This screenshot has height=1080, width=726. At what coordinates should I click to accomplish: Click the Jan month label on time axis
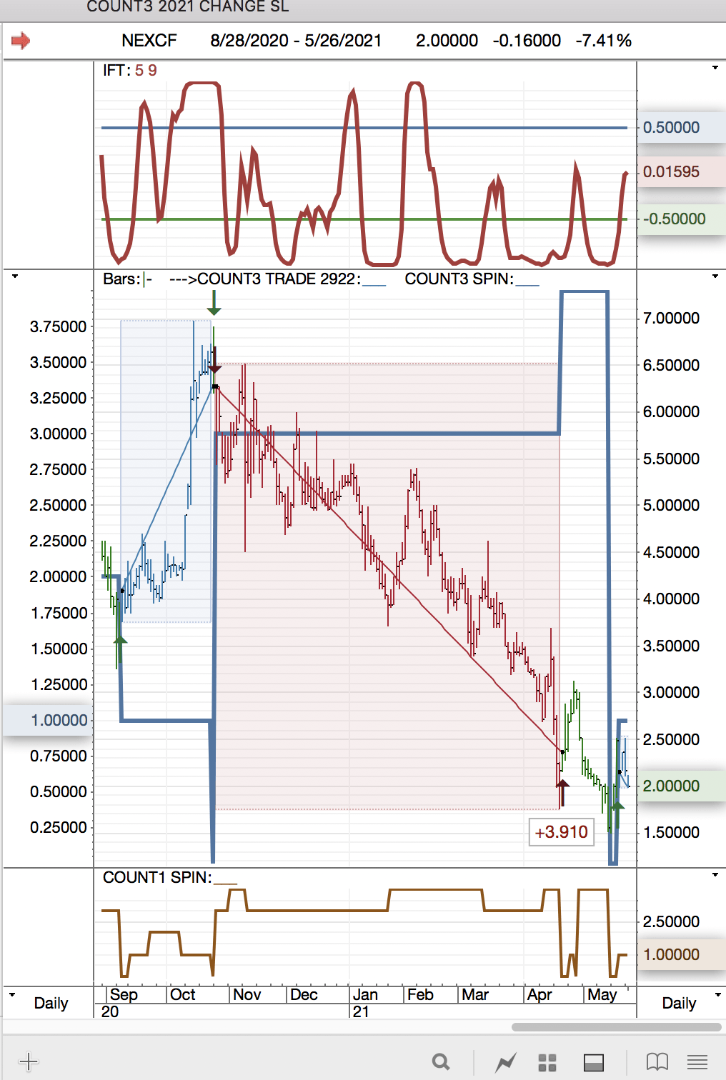point(365,994)
